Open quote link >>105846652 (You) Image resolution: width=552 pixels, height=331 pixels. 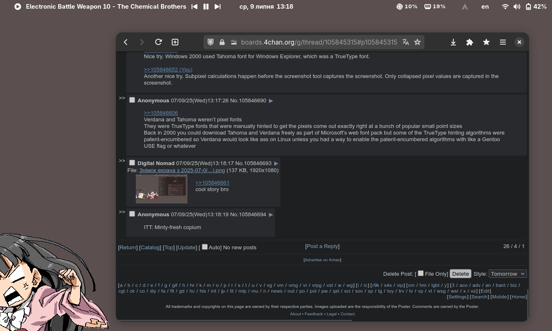tap(168, 69)
